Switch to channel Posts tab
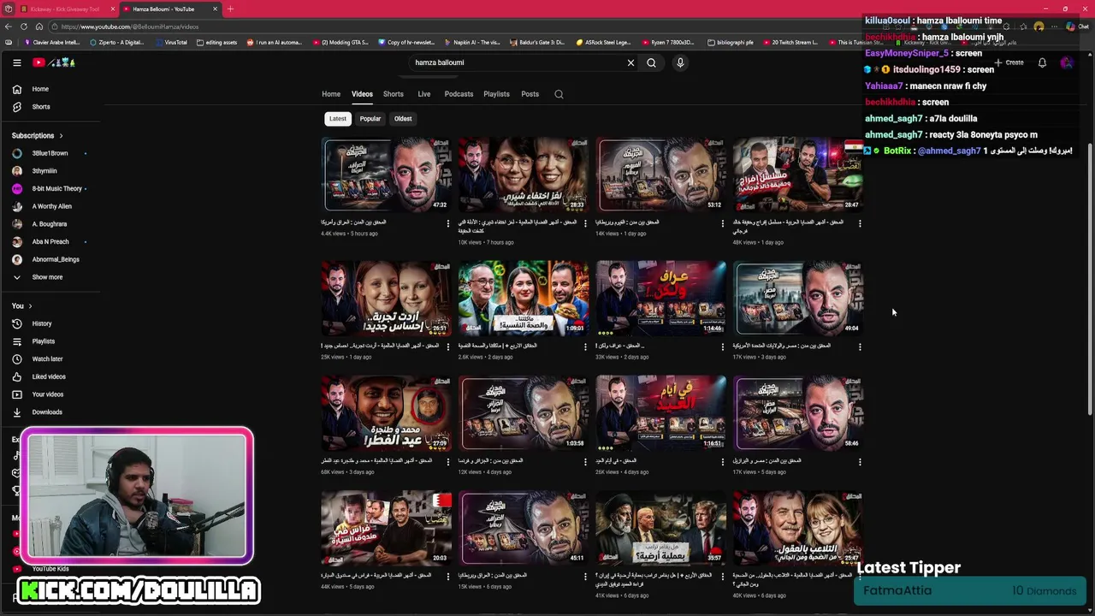The image size is (1095, 616). (x=530, y=94)
